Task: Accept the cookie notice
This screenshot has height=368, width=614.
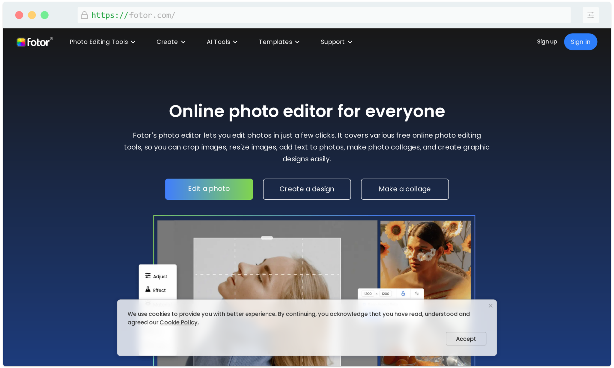Action: (x=466, y=339)
